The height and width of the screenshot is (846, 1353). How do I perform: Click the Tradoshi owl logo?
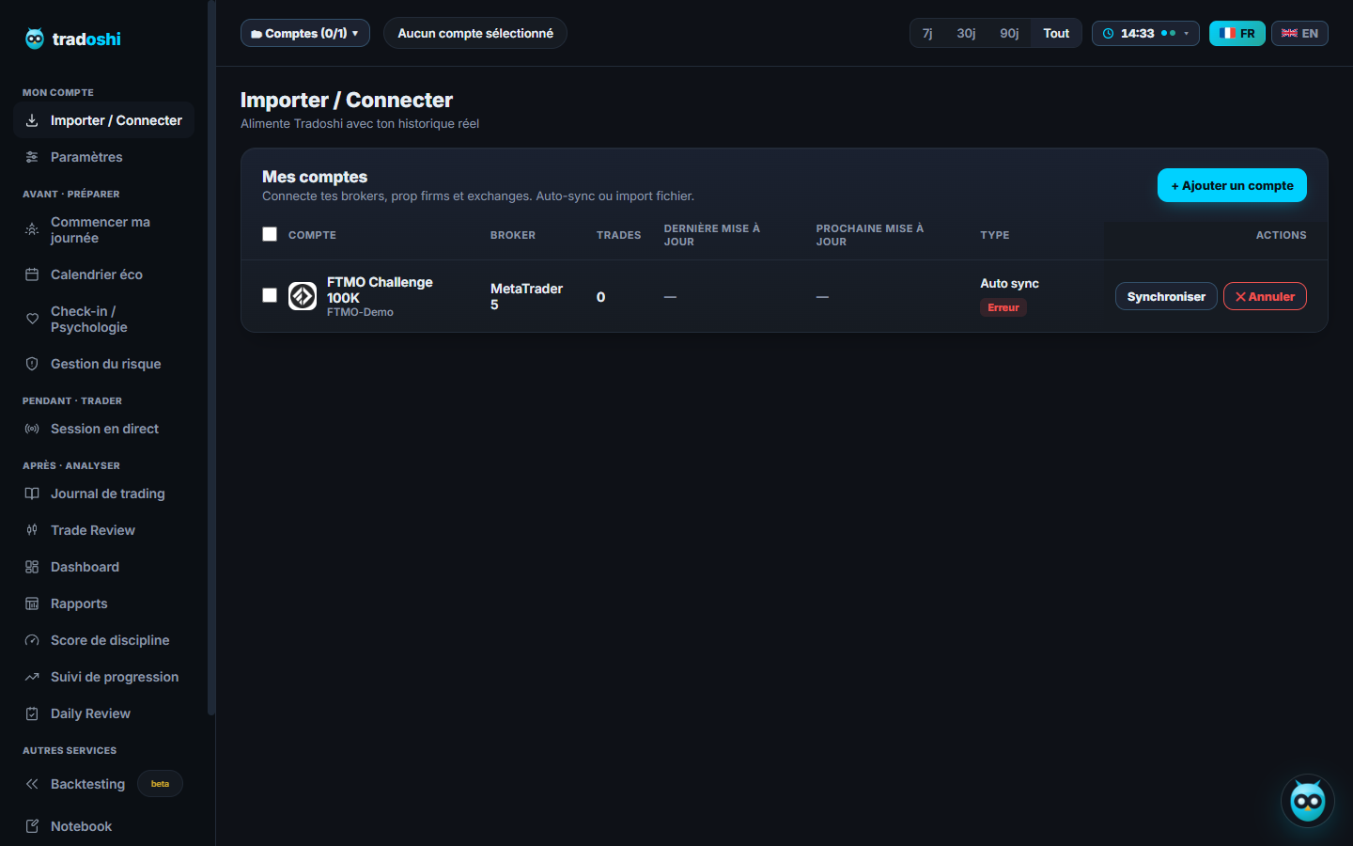pos(35,39)
